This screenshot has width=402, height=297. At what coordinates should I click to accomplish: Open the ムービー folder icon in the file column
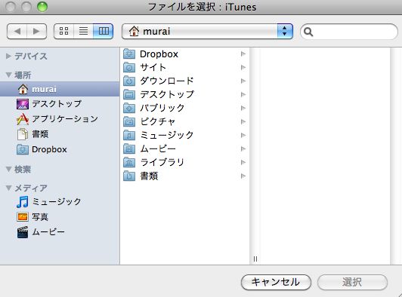point(129,149)
